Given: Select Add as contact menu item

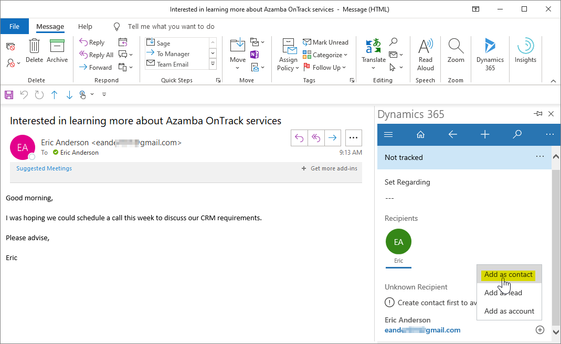Looking at the screenshot, I should pos(509,275).
